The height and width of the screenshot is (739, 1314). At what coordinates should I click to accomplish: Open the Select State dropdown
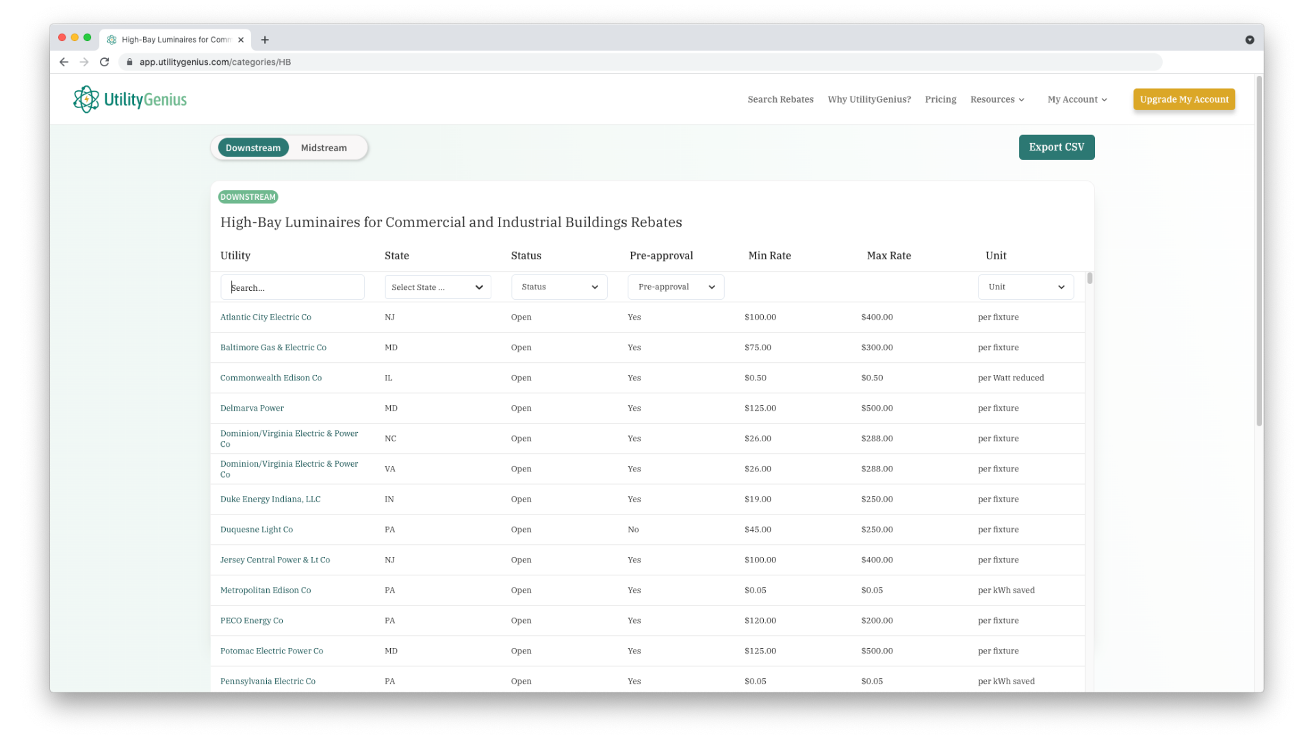tap(438, 287)
